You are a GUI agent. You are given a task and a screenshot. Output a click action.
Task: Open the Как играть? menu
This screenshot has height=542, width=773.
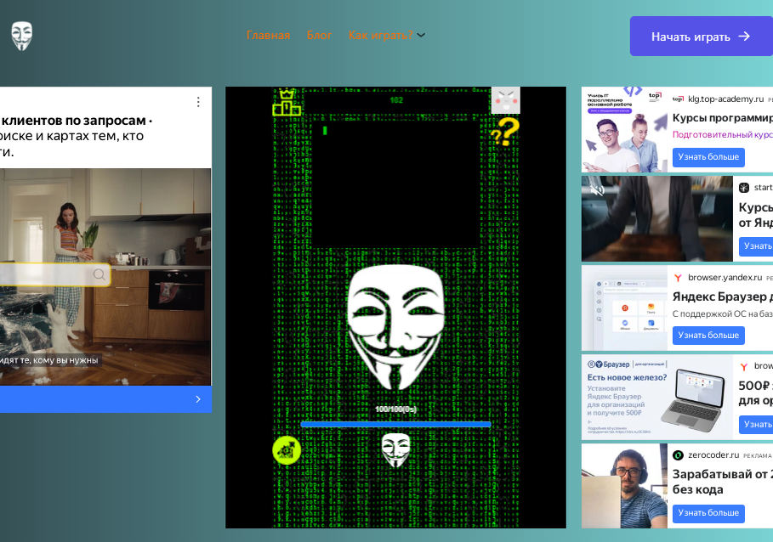point(381,36)
